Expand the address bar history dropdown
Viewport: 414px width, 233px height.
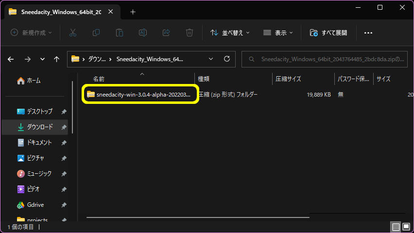coord(211,59)
